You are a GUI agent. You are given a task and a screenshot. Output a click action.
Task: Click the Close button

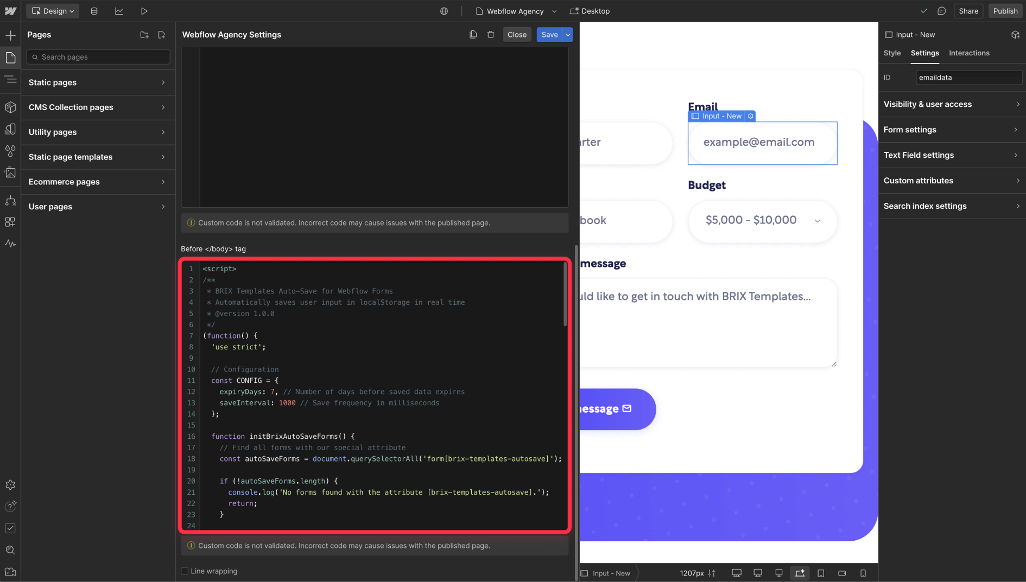[x=517, y=35]
